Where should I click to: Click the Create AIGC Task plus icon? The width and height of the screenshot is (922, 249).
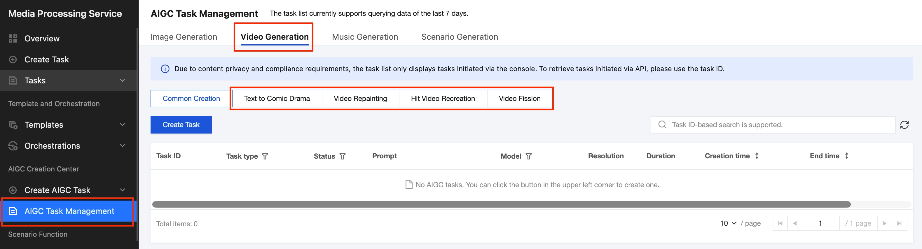[13, 190]
